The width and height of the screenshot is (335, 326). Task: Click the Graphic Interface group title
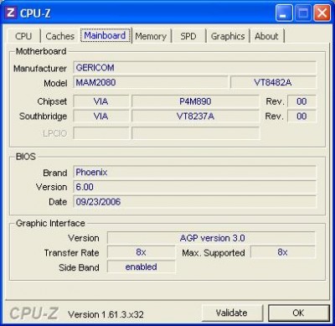click(x=50, y=223)
